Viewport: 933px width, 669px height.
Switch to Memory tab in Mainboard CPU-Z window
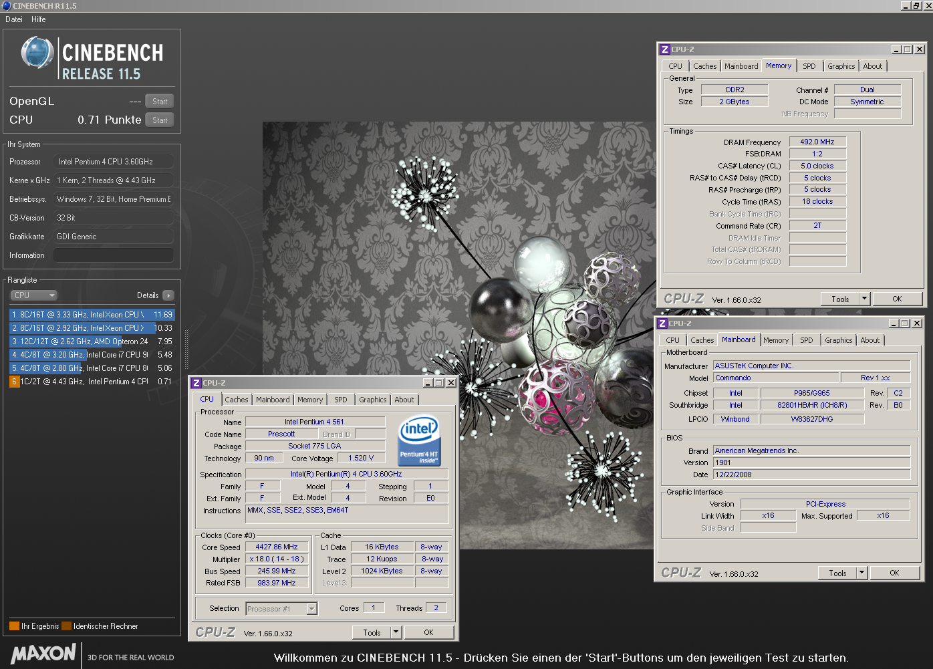pyautogui.click(x=775, y=340)
